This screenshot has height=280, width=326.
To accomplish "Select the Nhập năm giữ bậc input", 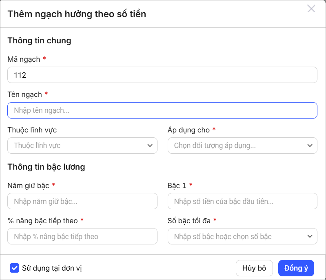I will click(x=82, y=201).
